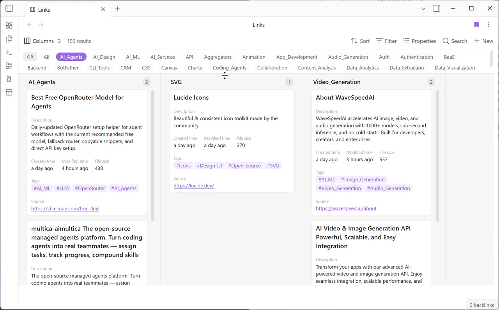Click the filter tags area scrollbar
This screenshot has width=499, height=310.
(x=491, y=58)
